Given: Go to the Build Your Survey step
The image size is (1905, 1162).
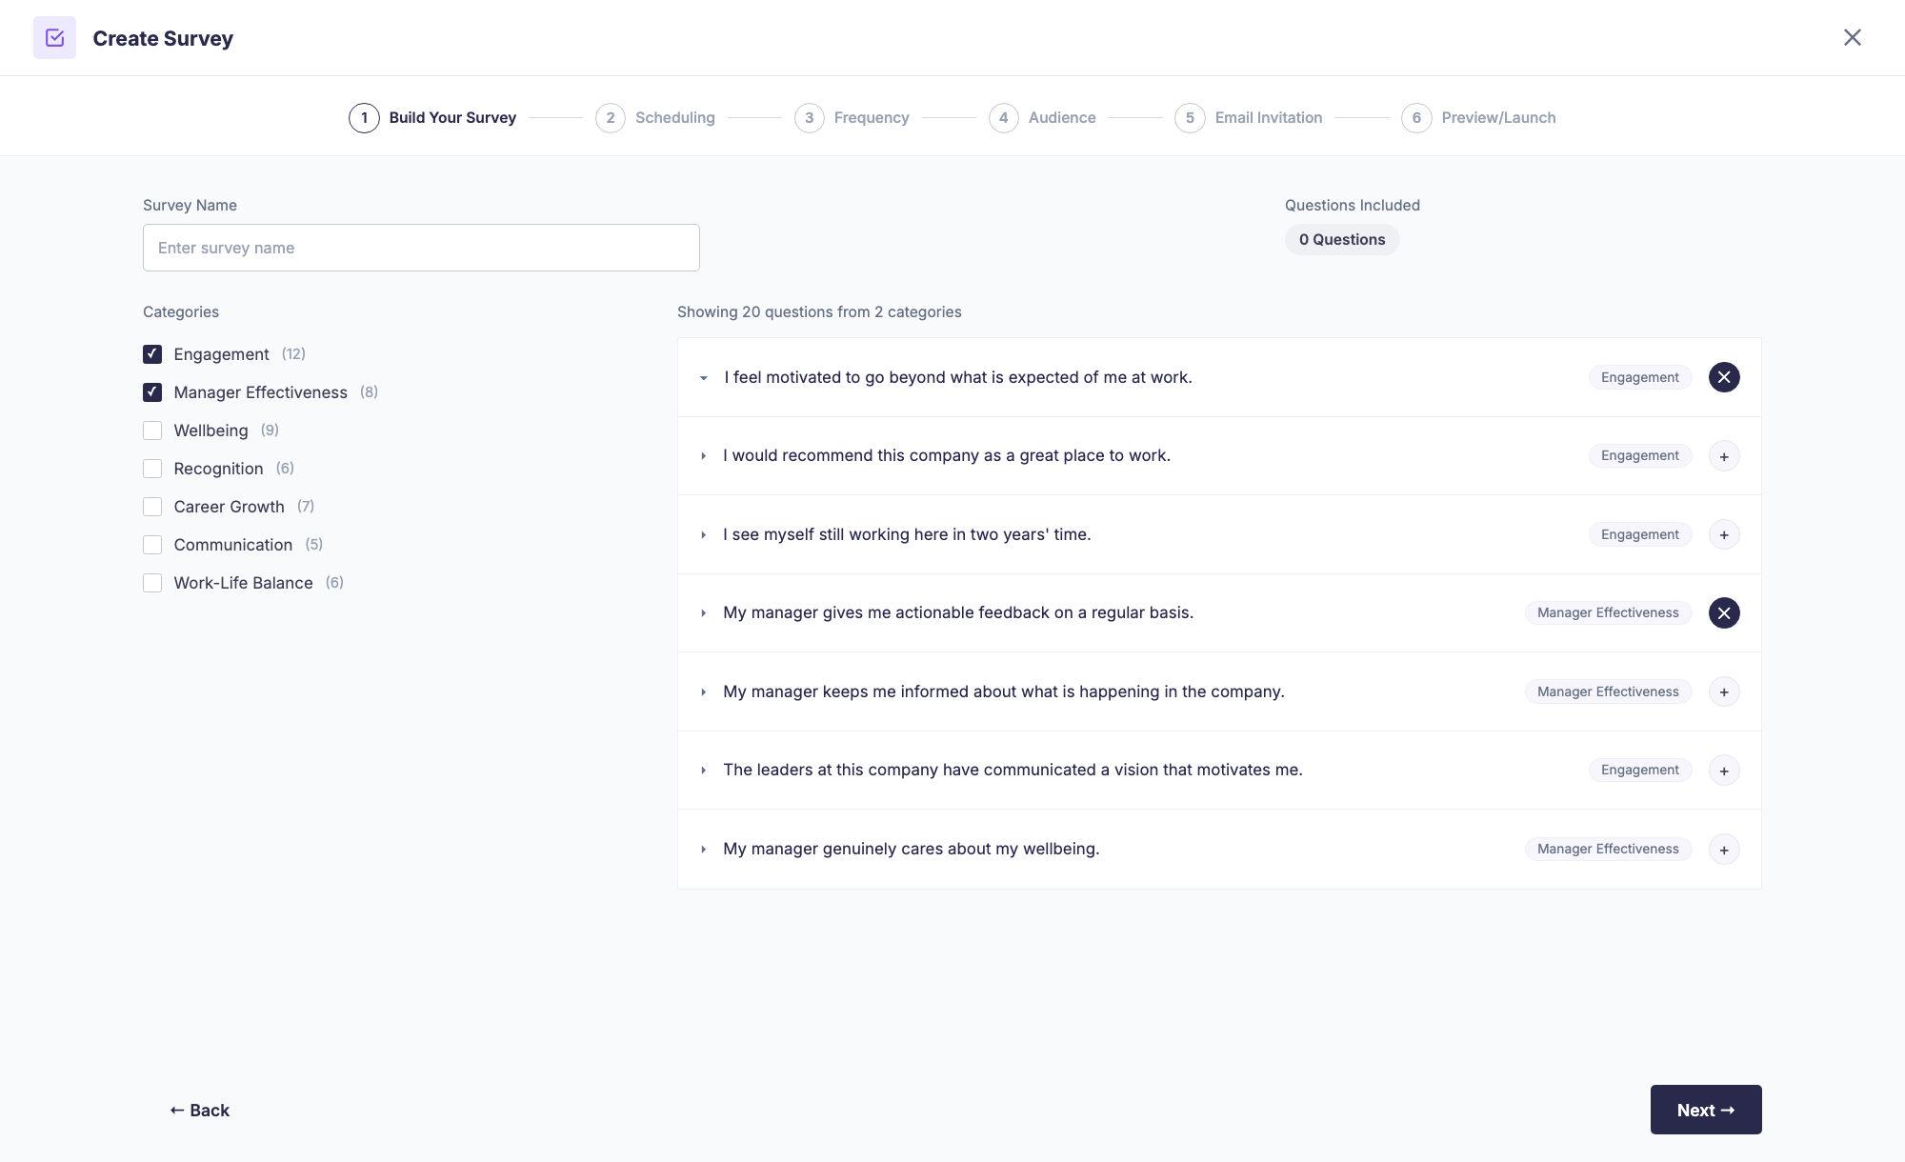Looking at the screenshot, I should [x=432, y=118].
